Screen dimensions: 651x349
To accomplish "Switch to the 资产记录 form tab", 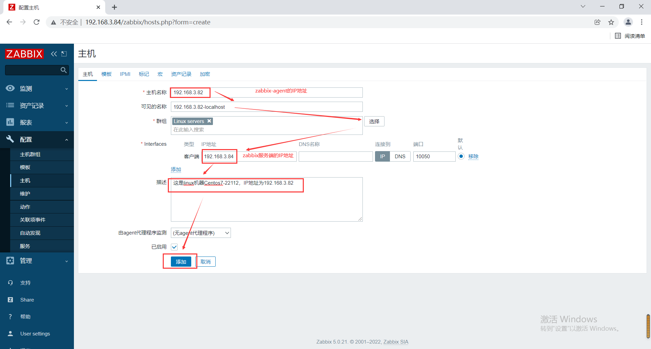I will tap(181, 74).
